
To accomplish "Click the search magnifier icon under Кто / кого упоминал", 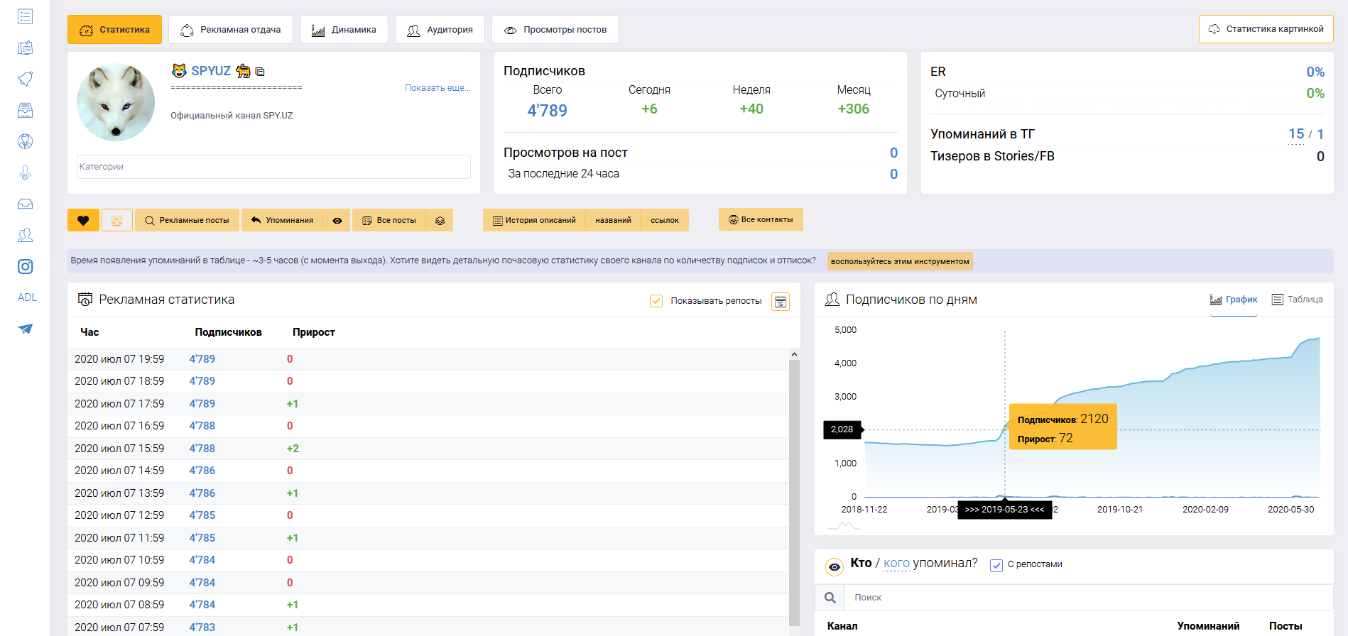I will (830, 598).
